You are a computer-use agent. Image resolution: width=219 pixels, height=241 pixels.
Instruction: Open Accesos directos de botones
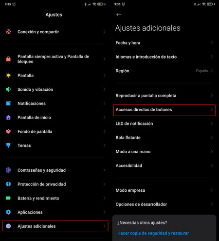click(x=164, y=110)
